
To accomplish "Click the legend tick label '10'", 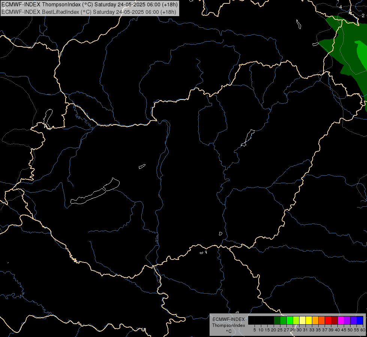I will [x=261, y=330].
